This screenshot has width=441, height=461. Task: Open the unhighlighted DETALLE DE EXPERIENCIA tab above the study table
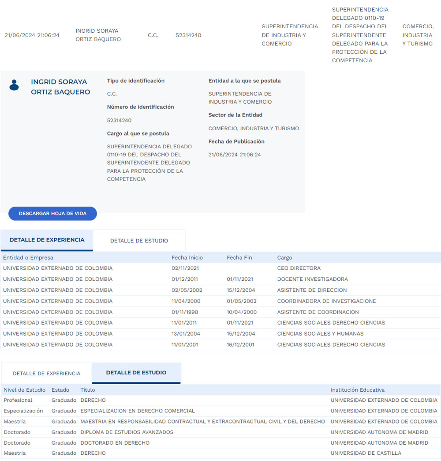tap(46, 374)
